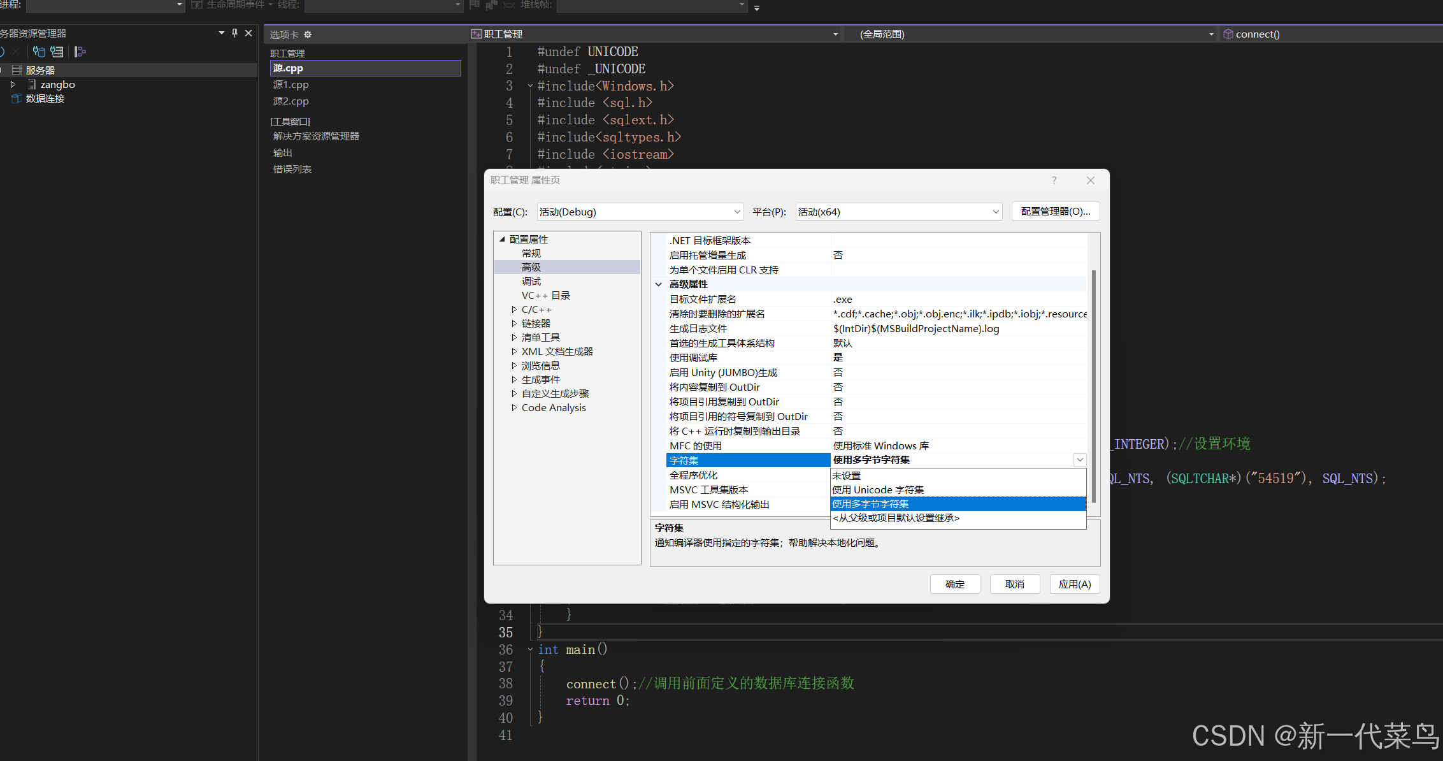Select 源2.cpp in the tab list
Image resolution: width=1443 pixels, height=761 pixels.
click(291, 101)
